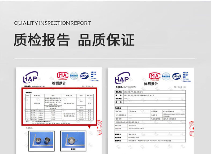
Task: Click the sample model numbers cell starting 'S220'
Action: 174,115
